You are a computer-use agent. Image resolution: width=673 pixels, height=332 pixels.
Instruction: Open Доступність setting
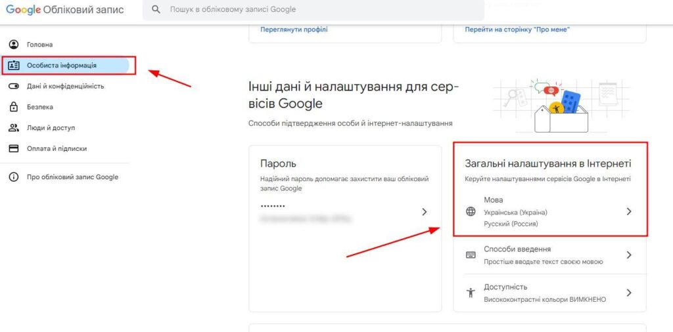point(550,293)
